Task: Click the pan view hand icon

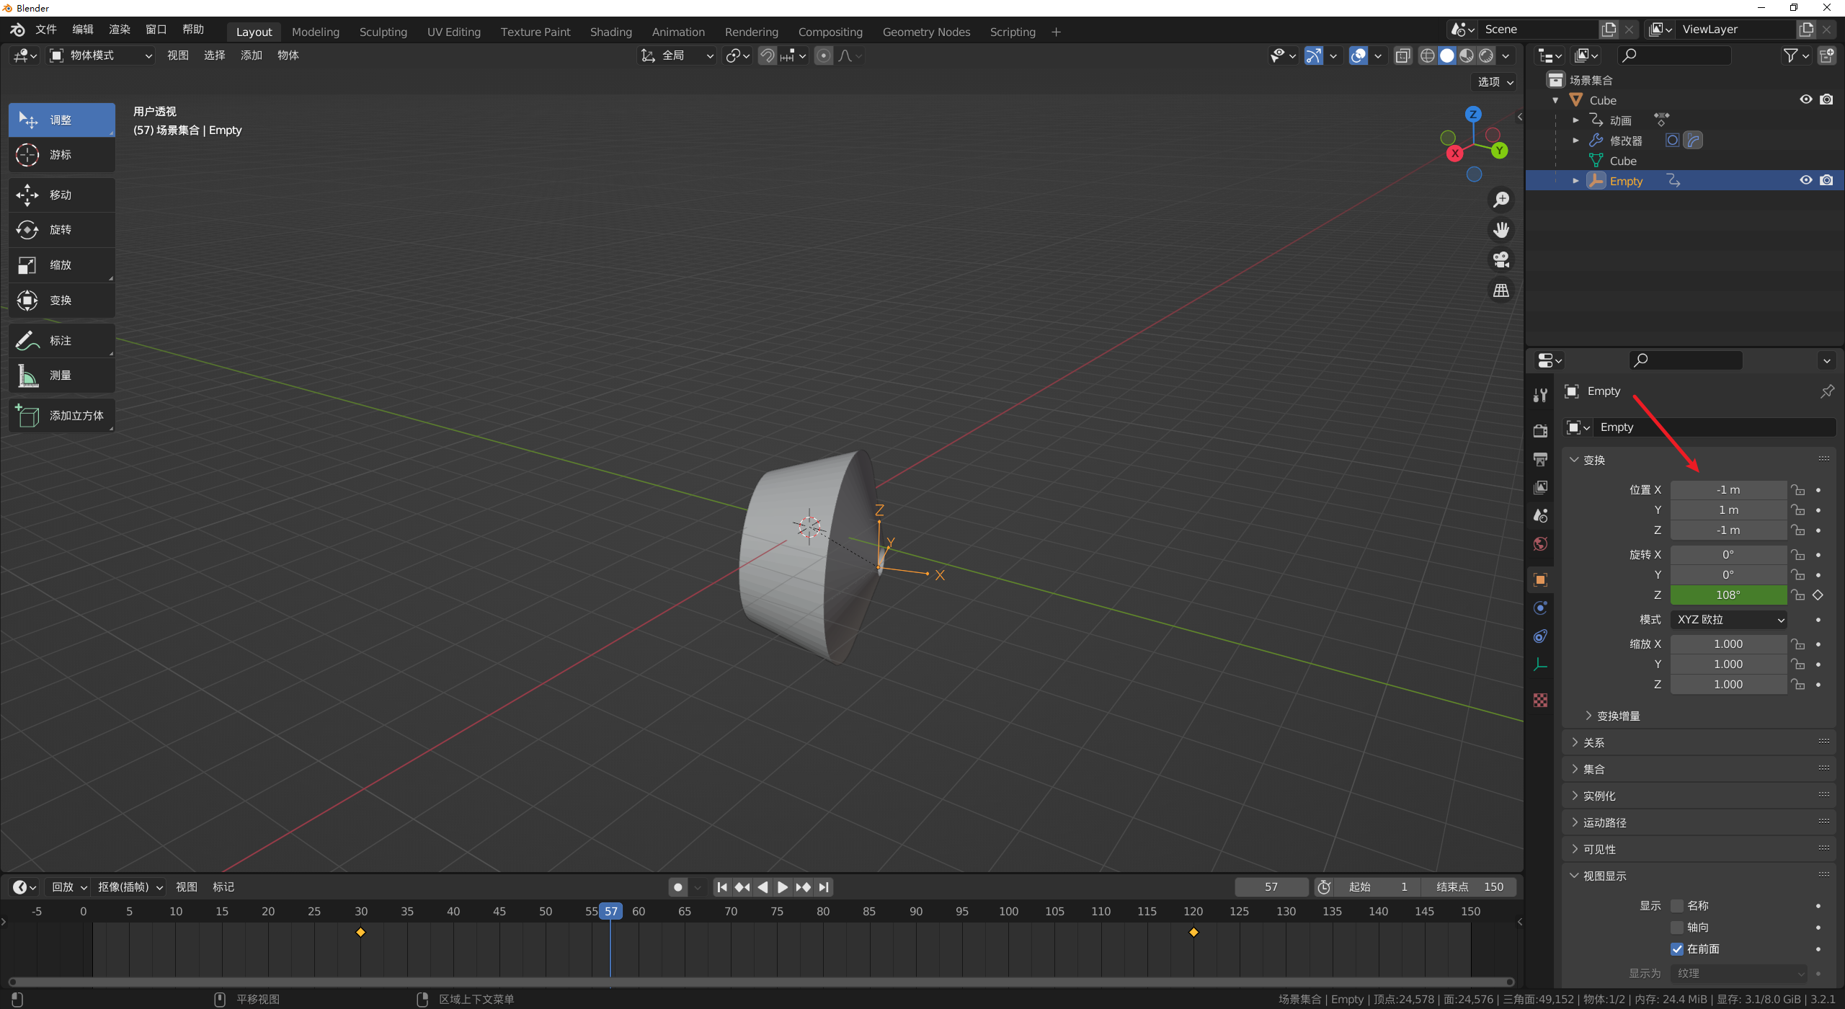Action: [1501, 230]
